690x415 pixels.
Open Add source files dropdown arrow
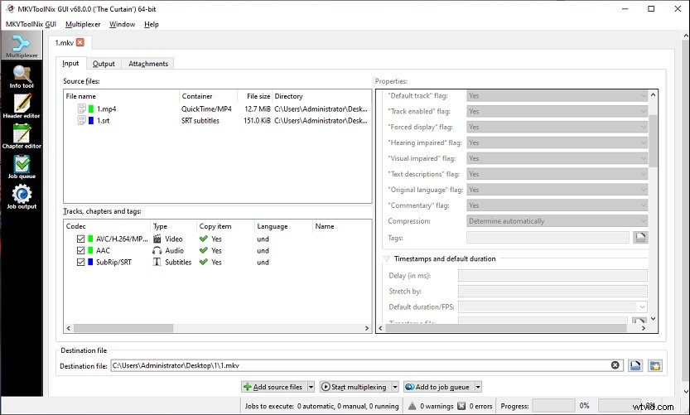click(x=311, y=387)
